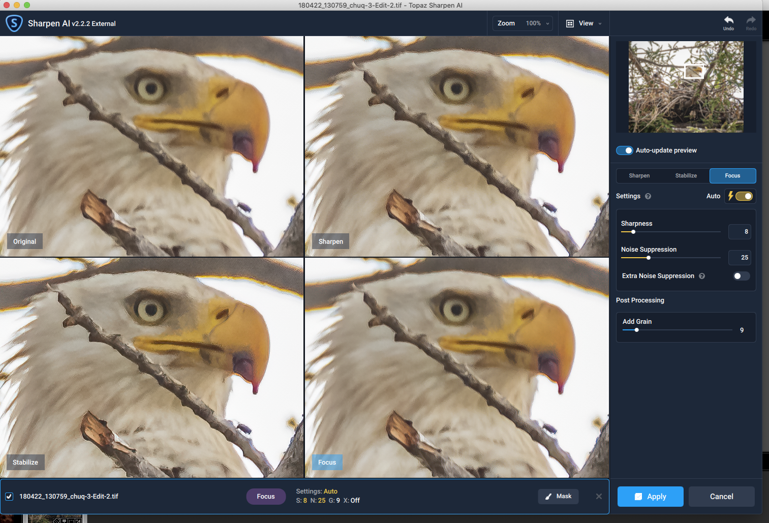The image size is (769, 523).
Task: Select the Original preview pane
Action: (151, 146)
